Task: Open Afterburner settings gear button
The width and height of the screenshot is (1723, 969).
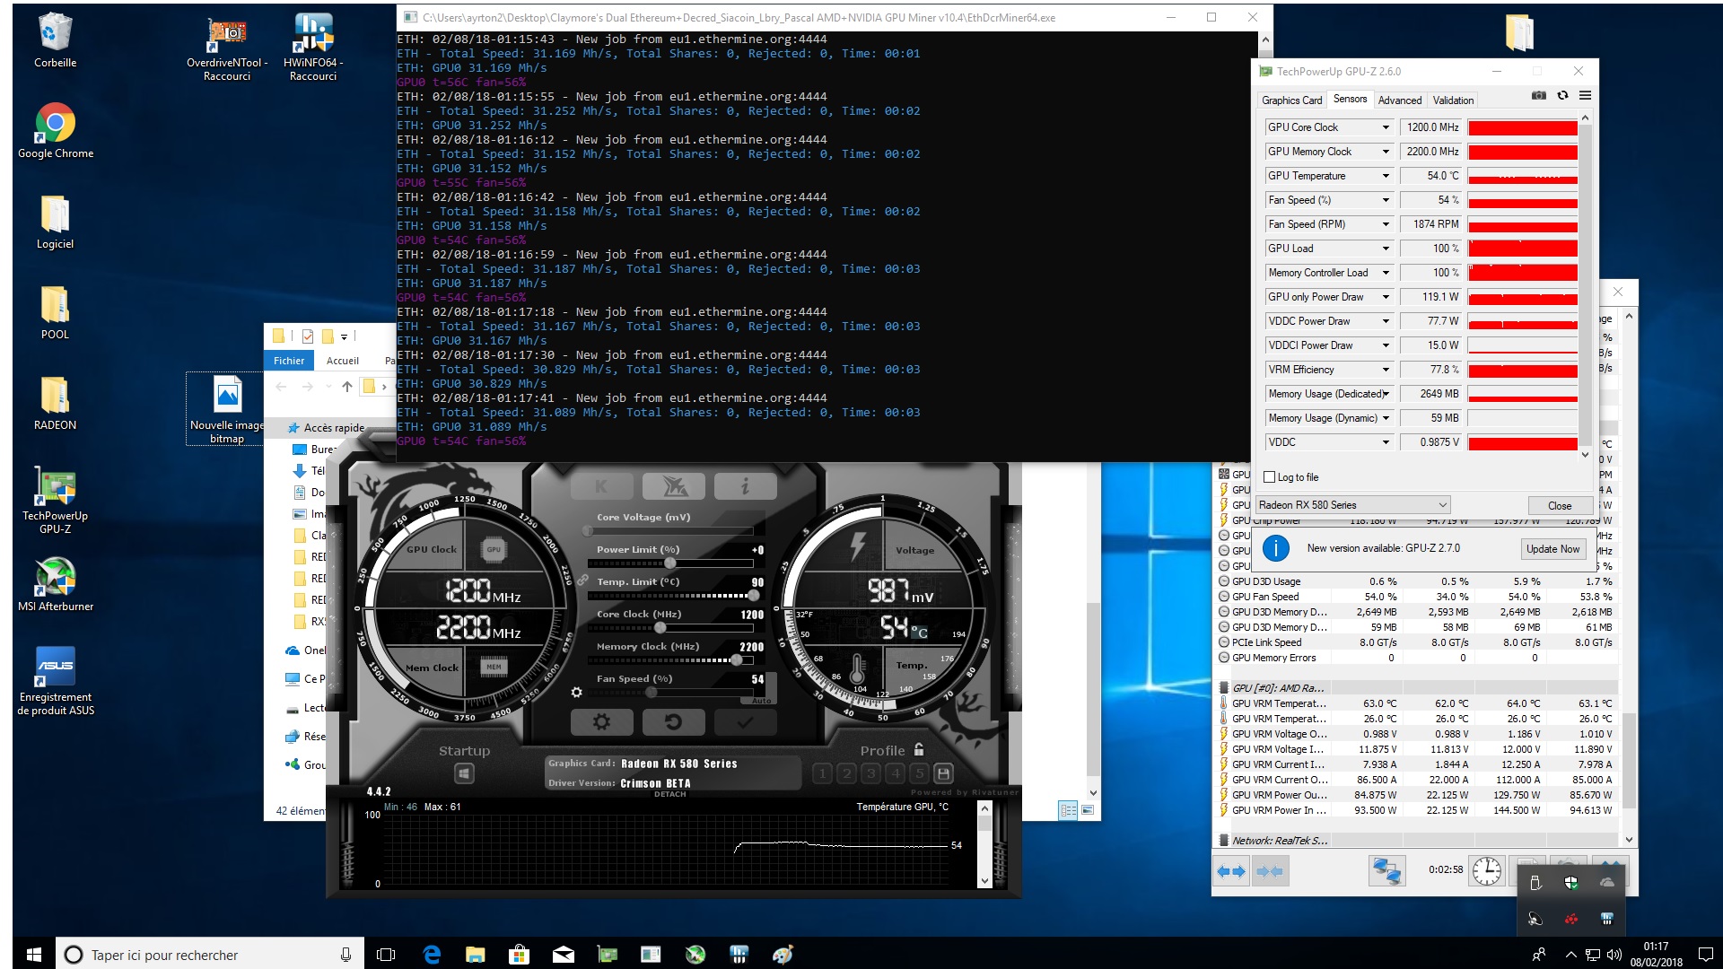Action: [602, 722]
